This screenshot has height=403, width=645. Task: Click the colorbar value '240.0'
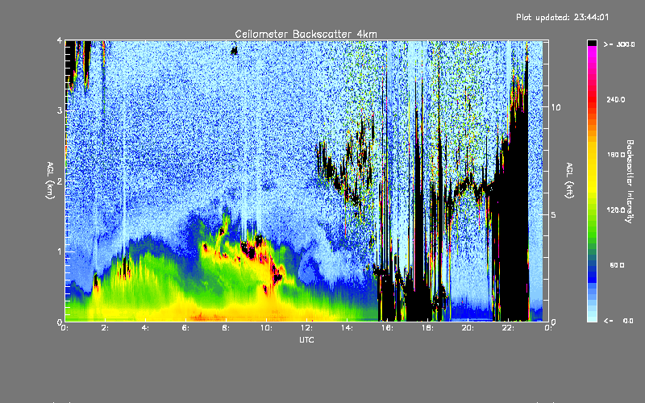(x=616, y=99)
